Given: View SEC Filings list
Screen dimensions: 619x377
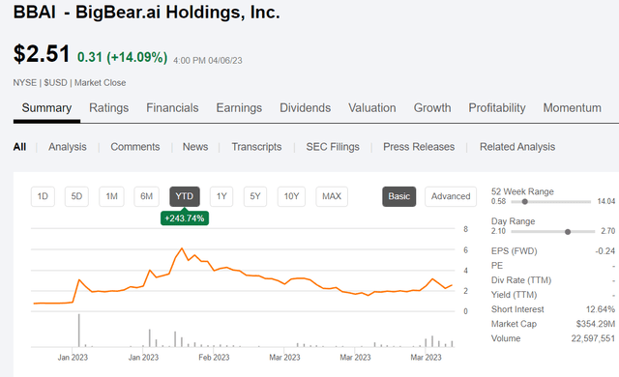Looking at the screenshot, I should (x=333, y=147).
